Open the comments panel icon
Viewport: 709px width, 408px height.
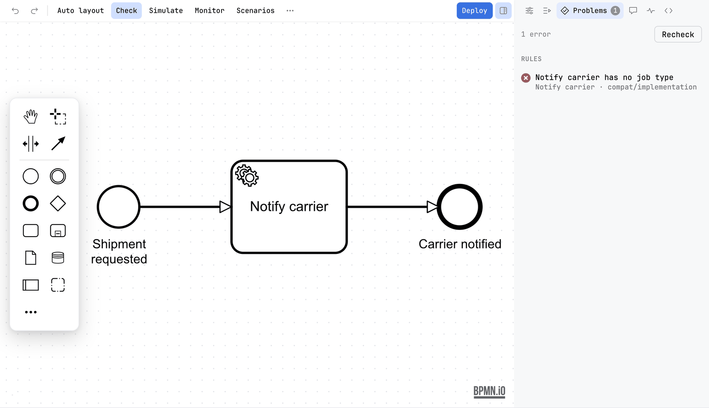(633, 11)
